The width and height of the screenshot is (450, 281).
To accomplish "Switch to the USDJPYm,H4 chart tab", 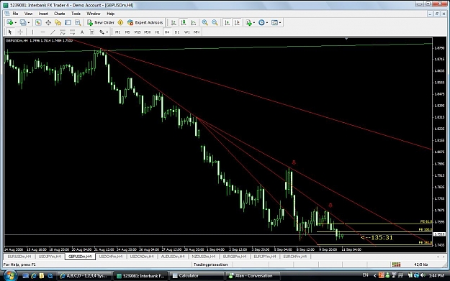I will (x=50, y=257).
